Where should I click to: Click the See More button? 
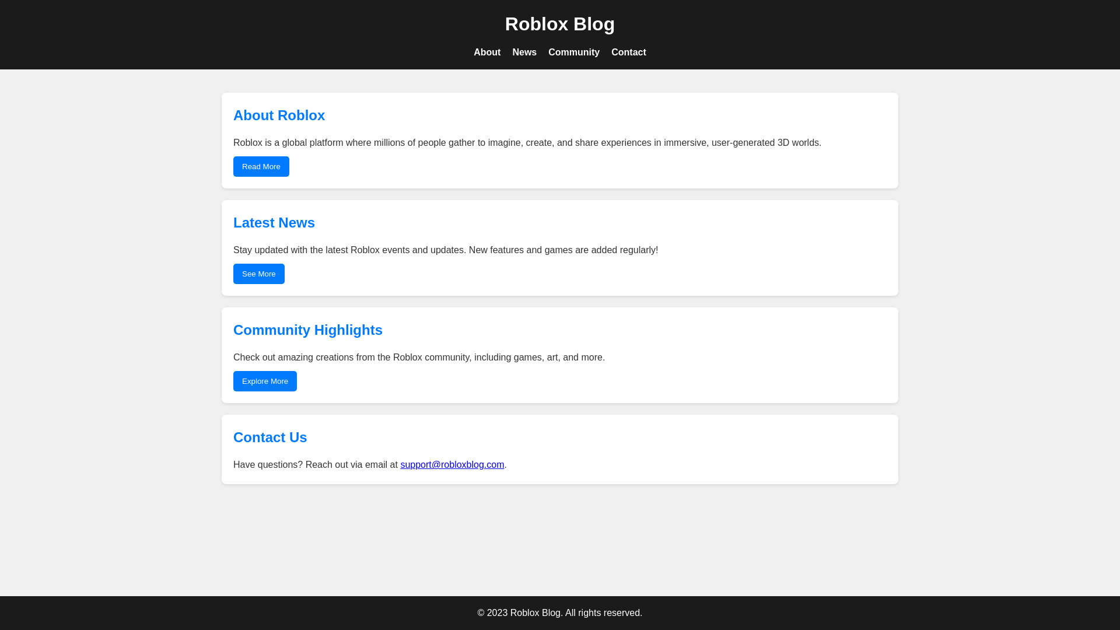point(259,274)
